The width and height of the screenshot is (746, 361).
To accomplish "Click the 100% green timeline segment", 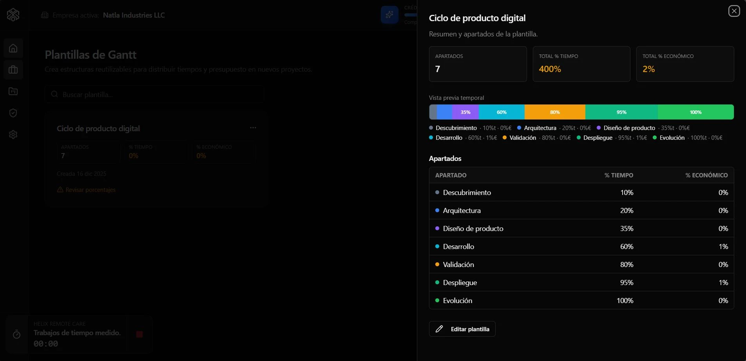I will pos(695,112).
